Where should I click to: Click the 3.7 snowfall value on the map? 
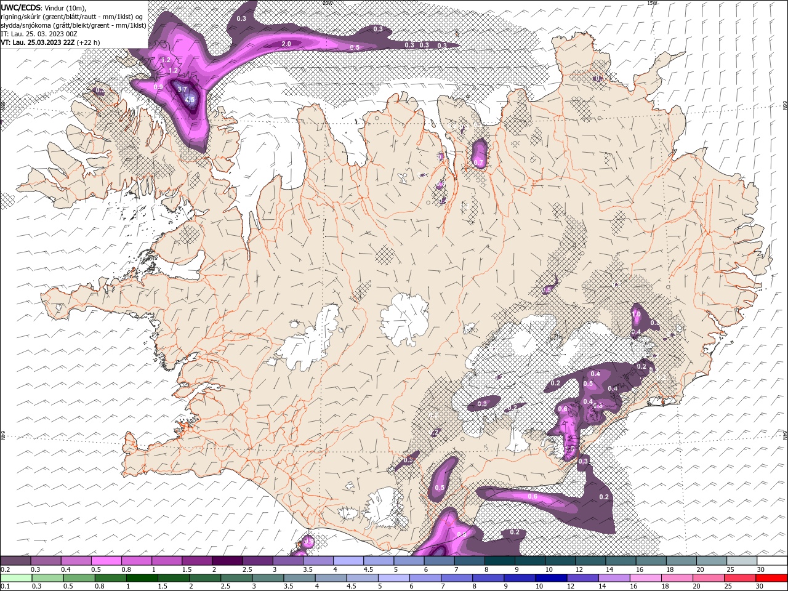click(182, 89)
